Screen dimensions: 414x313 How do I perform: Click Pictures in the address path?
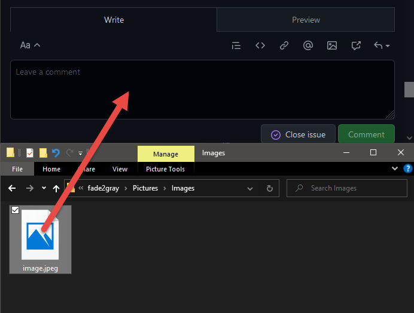pyautogui.click(x=145, y=188)
